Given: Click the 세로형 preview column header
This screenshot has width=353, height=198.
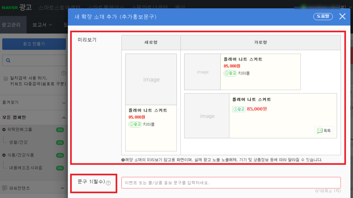Looking at the screenshot, I should pyautogui.click(x=151, y=42).
